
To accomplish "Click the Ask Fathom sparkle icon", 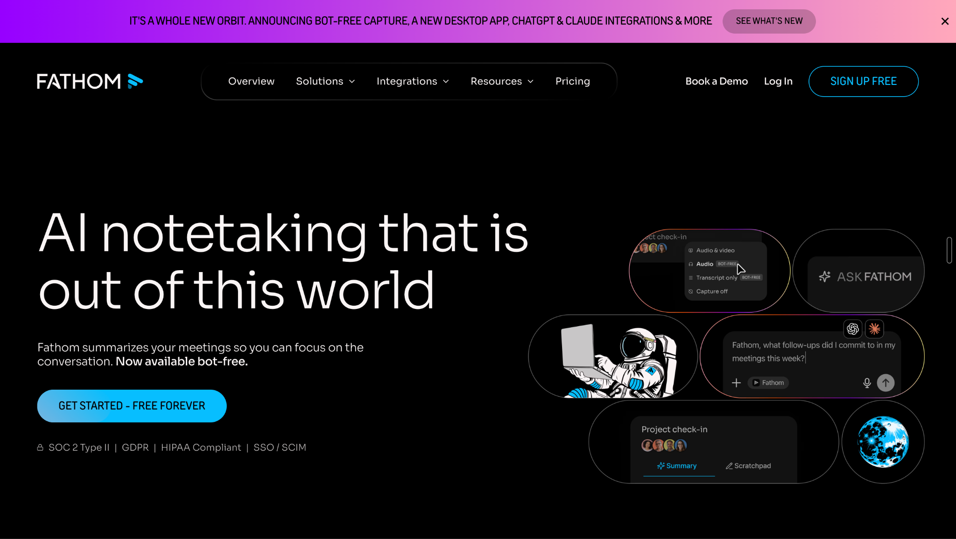I will tap(824, 277).
